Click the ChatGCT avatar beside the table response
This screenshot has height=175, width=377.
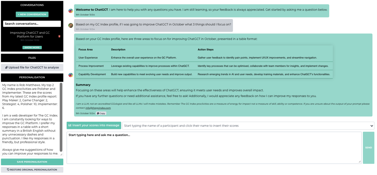click(71, 75)
